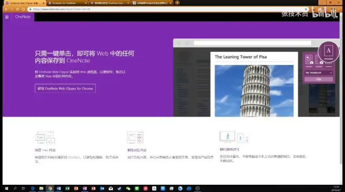The width and height of the screenshot is (345, 192).
Task: Open Microsoft Access from taskbar
Action: pyautogui.click(x=93, y=188)
